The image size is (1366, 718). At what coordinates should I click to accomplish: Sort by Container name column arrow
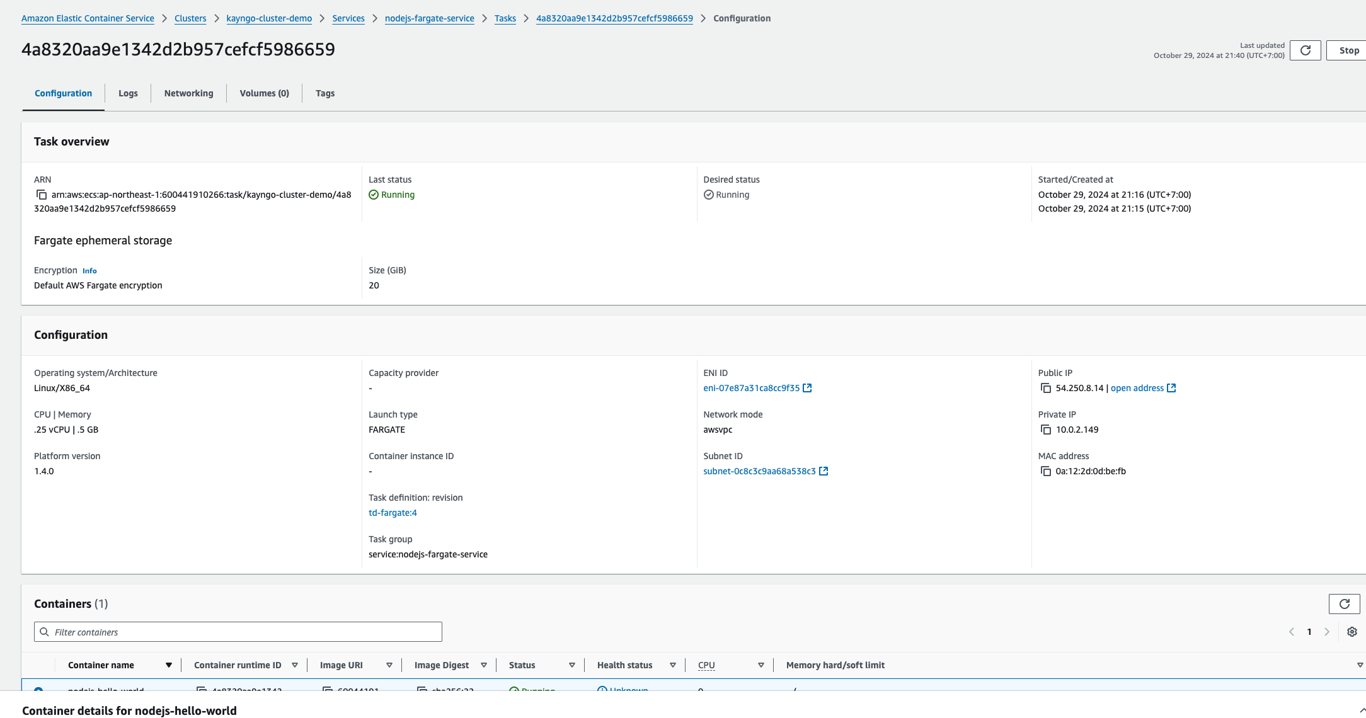point(169,665)
